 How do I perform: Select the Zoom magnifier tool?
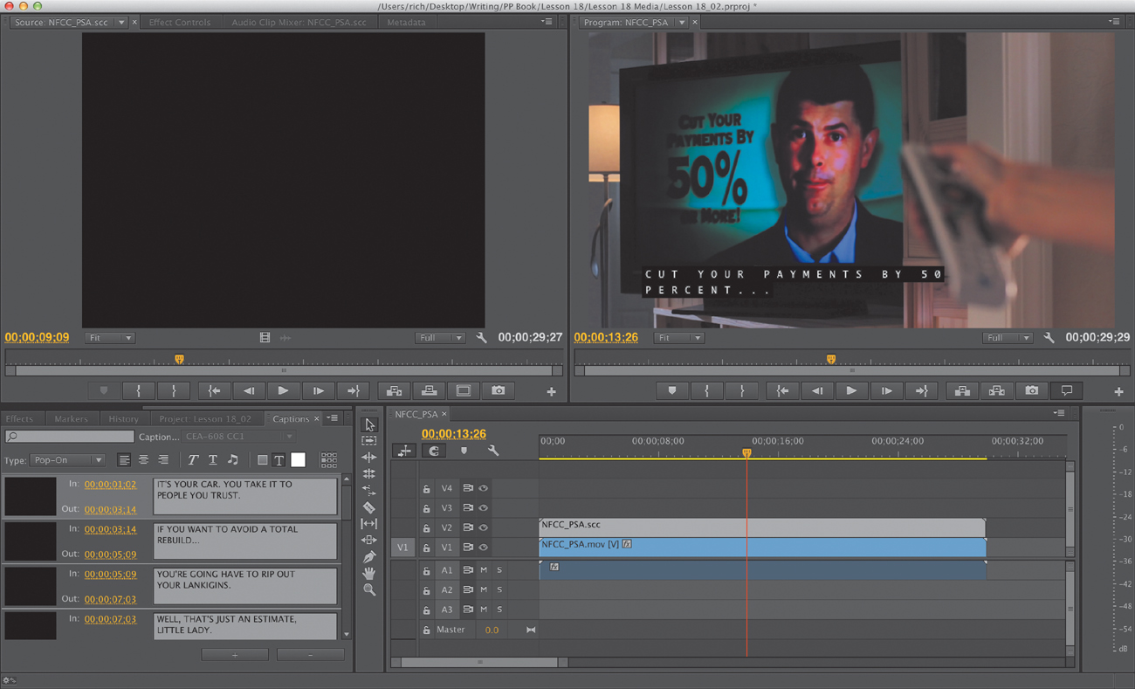pos(369,590)
